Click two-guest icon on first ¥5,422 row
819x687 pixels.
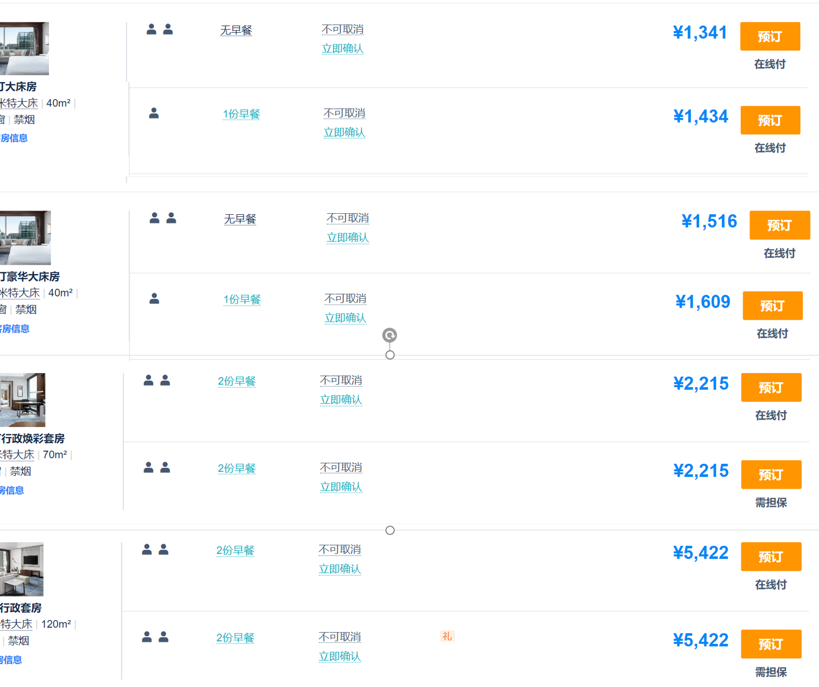click(x=155, y=549)
